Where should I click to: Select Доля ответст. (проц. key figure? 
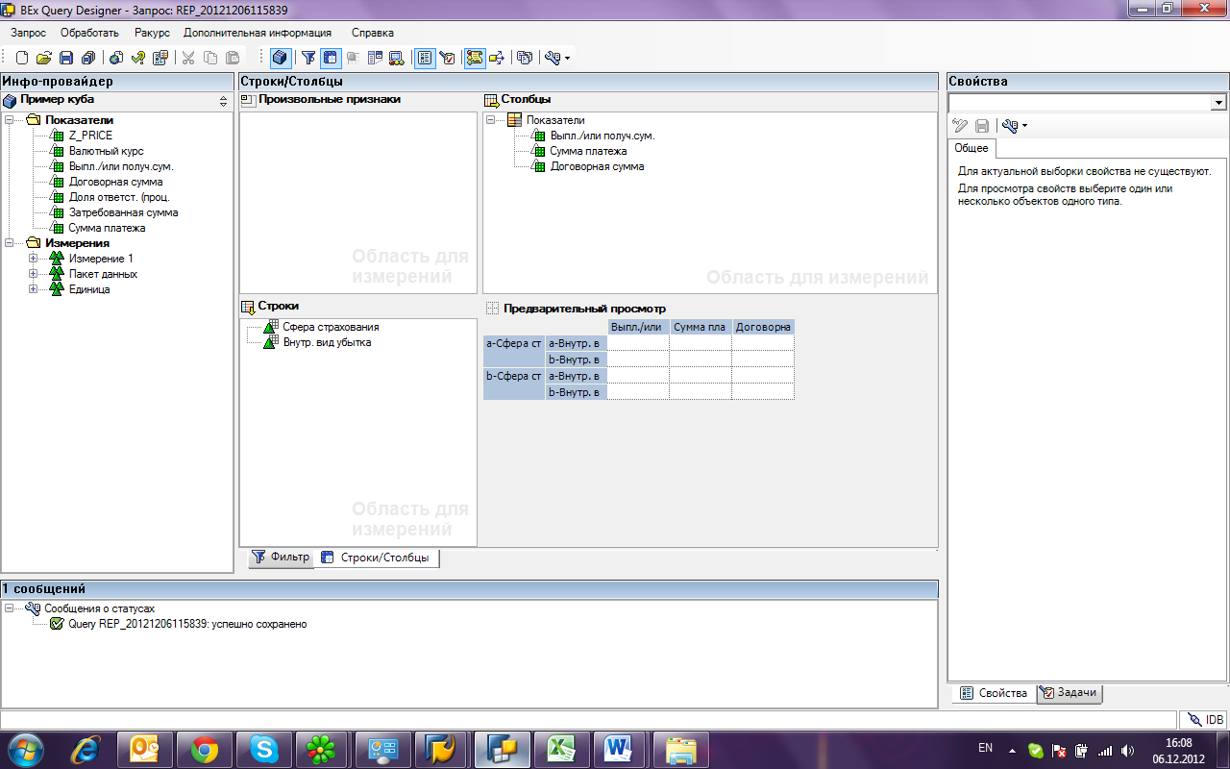click(x=119, y=197)
